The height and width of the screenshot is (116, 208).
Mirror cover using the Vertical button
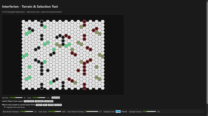[51, 105]
